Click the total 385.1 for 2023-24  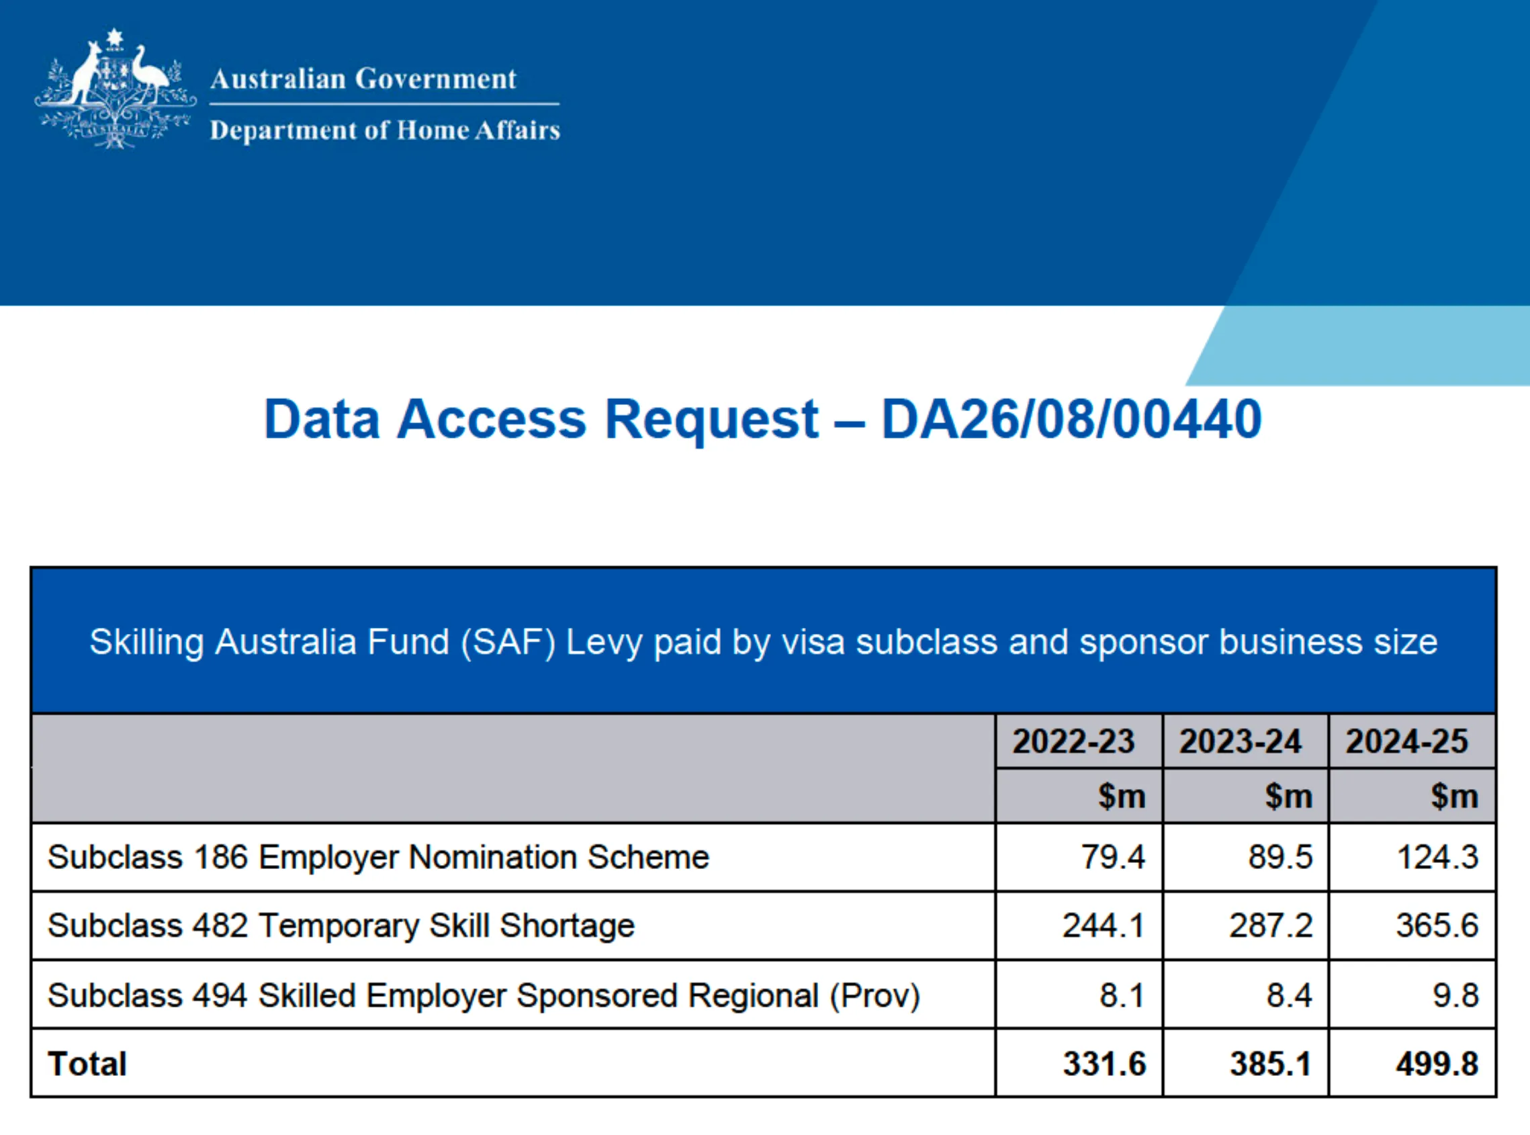1271,1064
